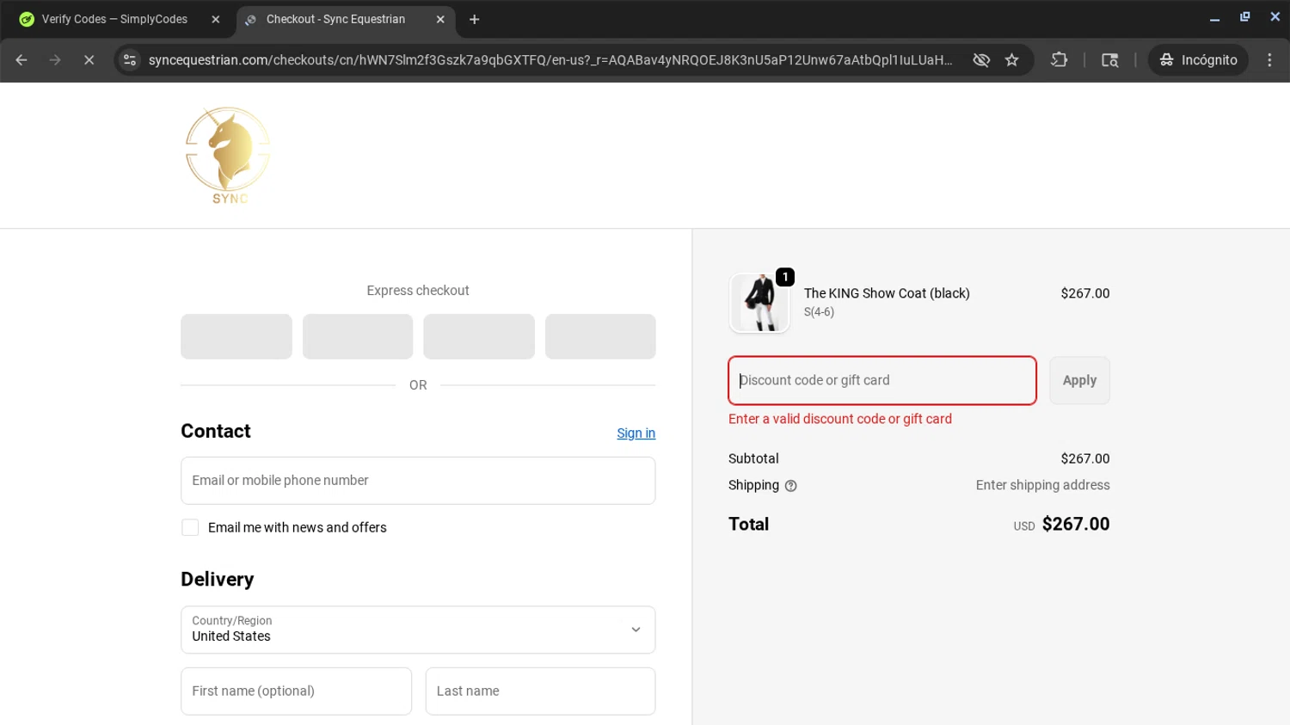1290x725 pixels.
Task: Switch to Verify Codes — SimplyCodes tab
Action: click(114, 19)
